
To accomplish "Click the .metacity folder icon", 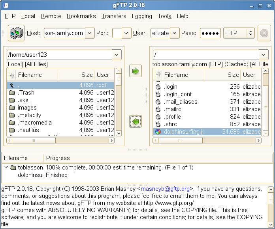I will coord(12,115).
